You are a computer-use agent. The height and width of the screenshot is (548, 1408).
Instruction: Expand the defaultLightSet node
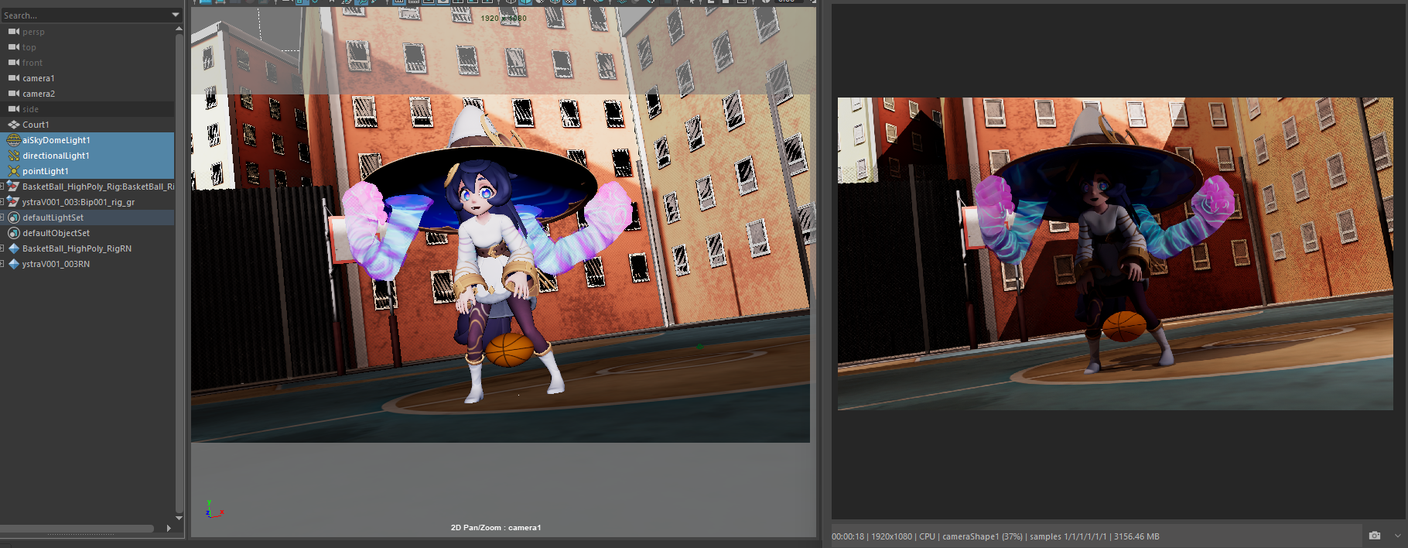pos(2,217)
